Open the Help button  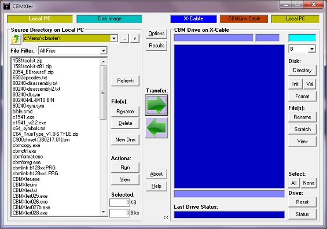pos(156,186)
